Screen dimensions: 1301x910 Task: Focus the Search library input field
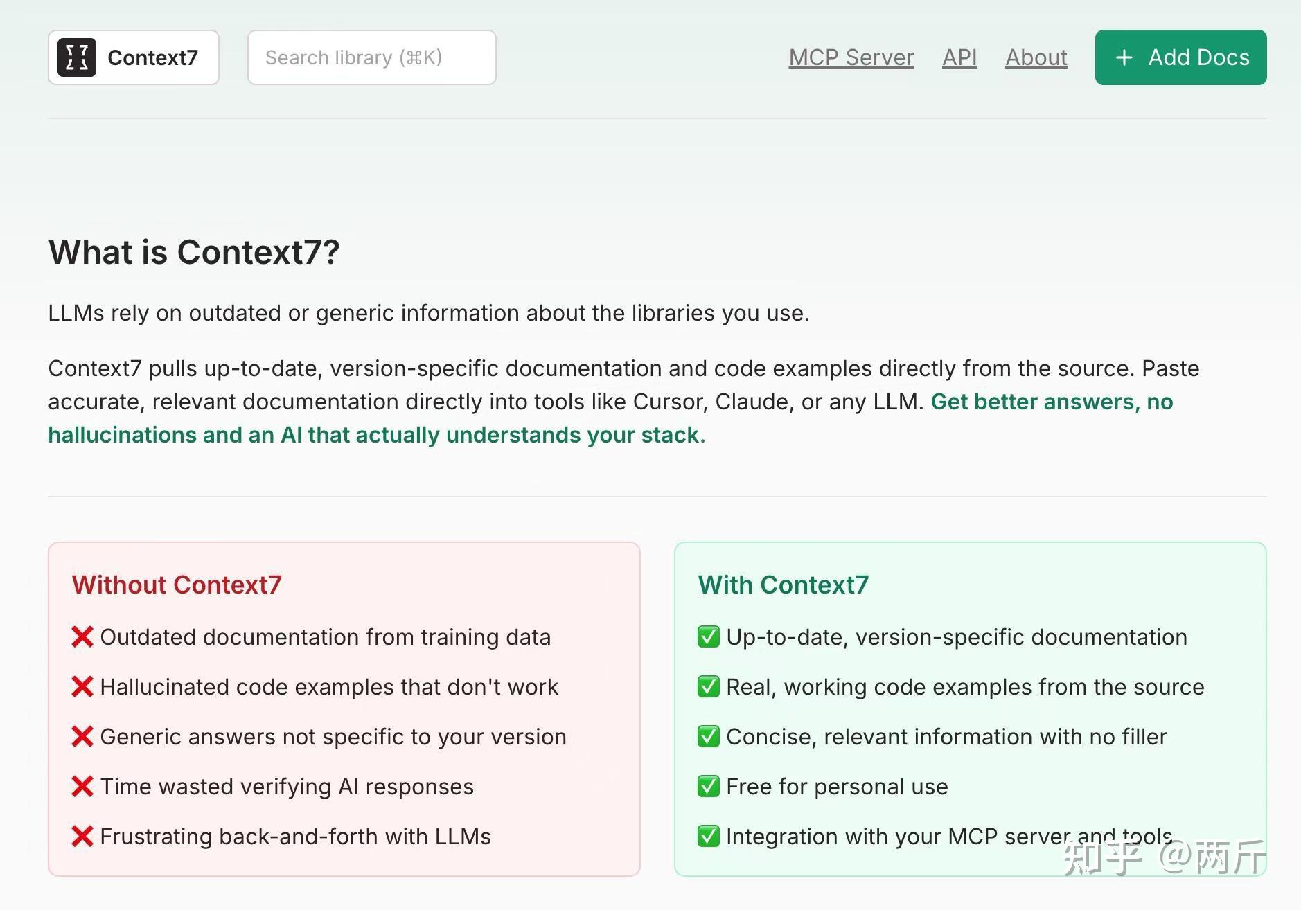pyautogui.click(x=371, y=57)
